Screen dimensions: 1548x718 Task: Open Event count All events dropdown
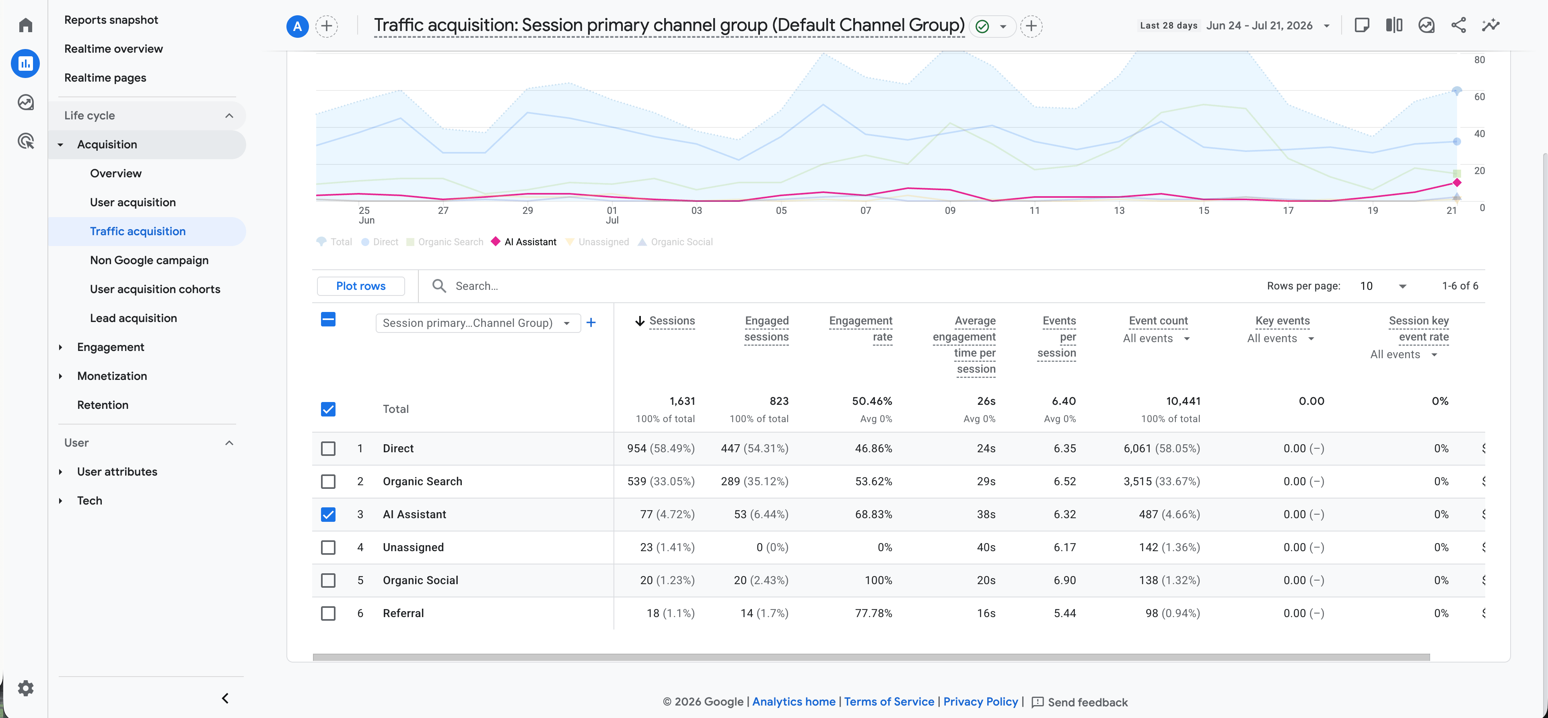(x=1156, y=338)
